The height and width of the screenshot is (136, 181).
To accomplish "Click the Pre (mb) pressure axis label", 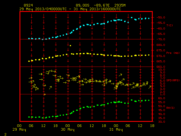I will click(173, 53).
